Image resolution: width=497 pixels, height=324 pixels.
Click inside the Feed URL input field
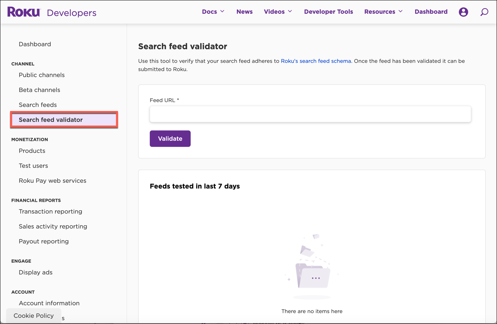pos(310,114)
